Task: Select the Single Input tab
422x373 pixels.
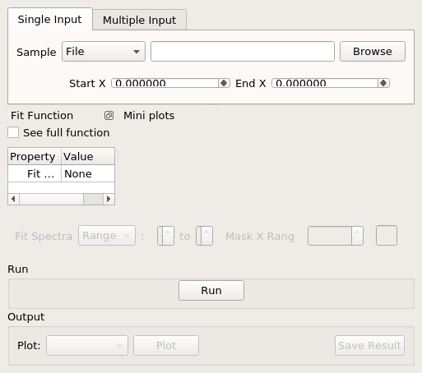Action: pyautogui.click(x=50, y=19)
